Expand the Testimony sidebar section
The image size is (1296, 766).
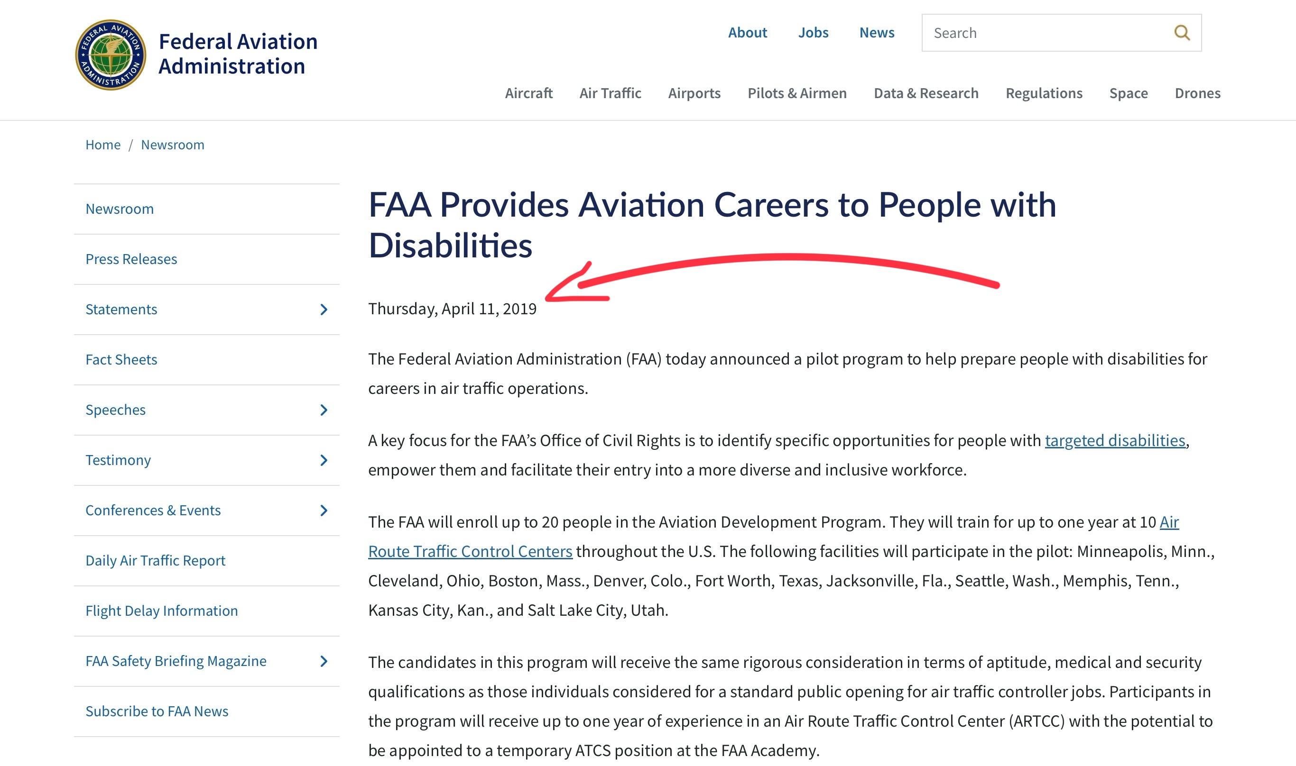[324, 460]
